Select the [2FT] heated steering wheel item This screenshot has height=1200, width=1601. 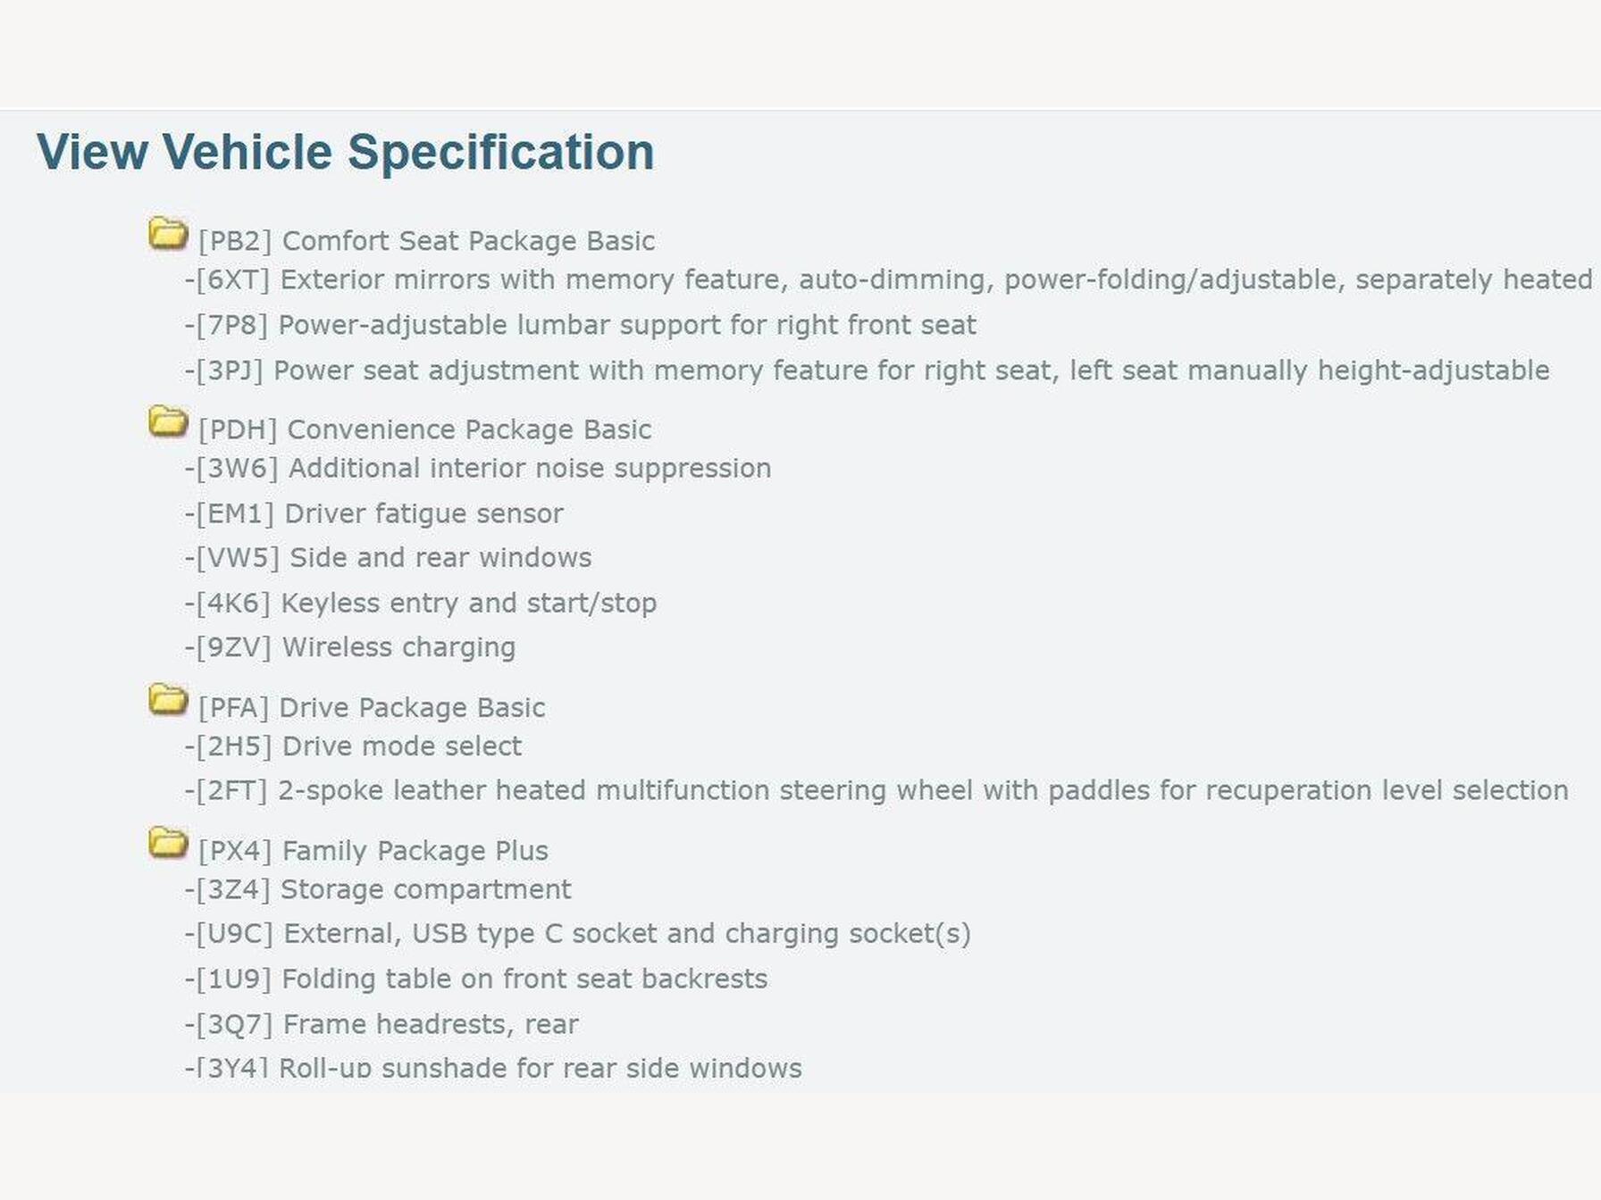point(876,791)
